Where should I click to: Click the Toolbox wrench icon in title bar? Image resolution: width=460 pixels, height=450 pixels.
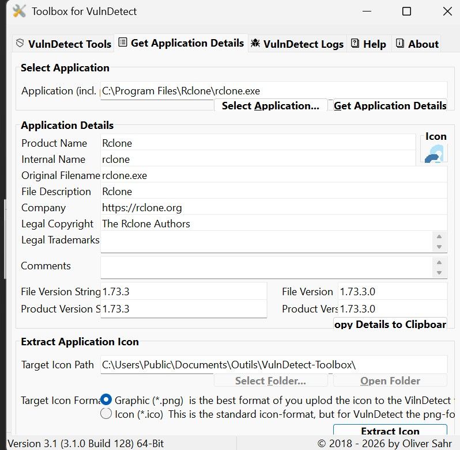(19, 11)
